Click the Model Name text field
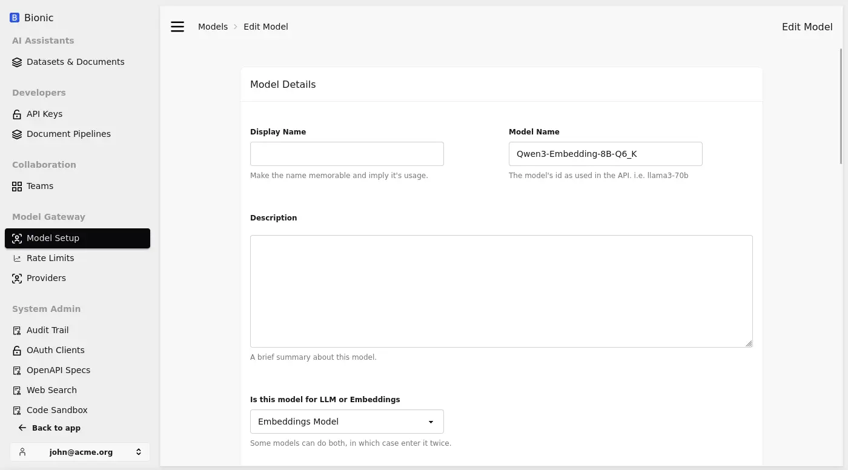 [x=605, y=154]
